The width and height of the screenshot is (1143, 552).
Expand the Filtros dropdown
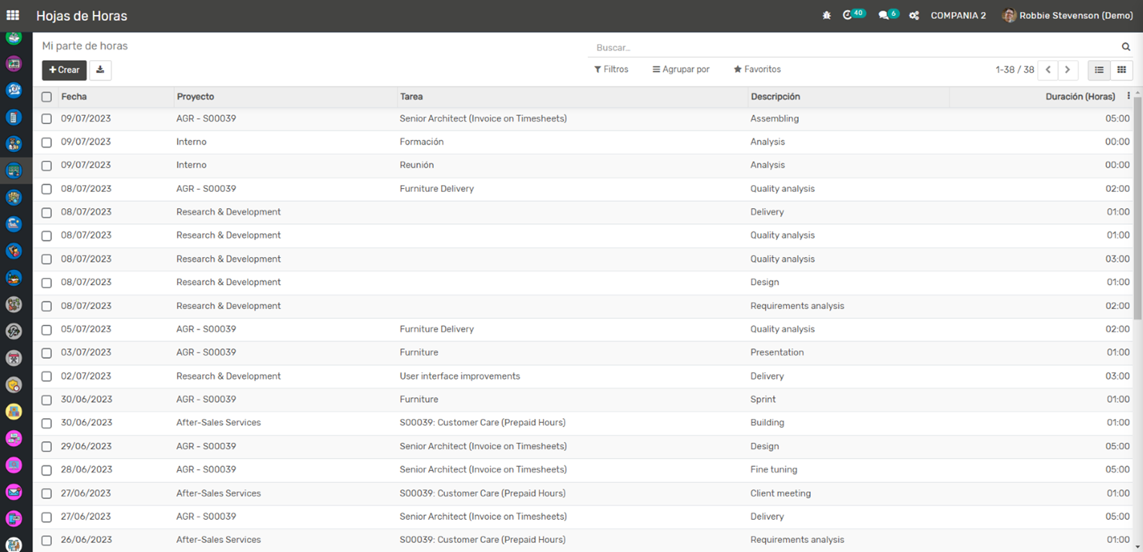coord(611,69)
